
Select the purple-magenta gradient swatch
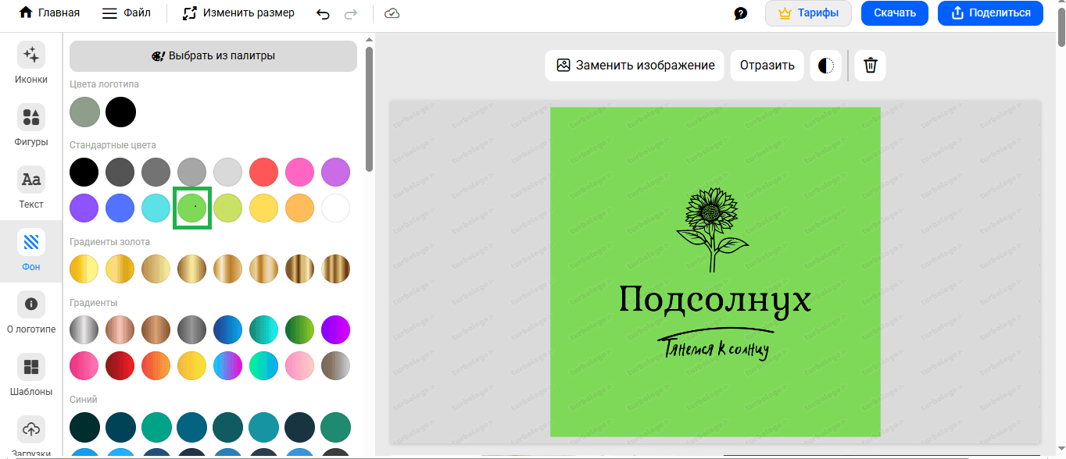tap(336, 329)
